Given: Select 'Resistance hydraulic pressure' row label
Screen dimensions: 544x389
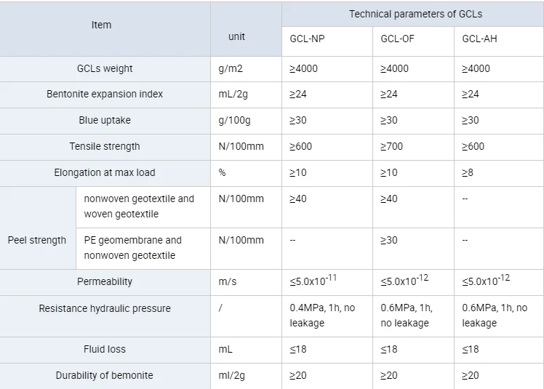Looking at the screenshot, I should tap(105, 309).
